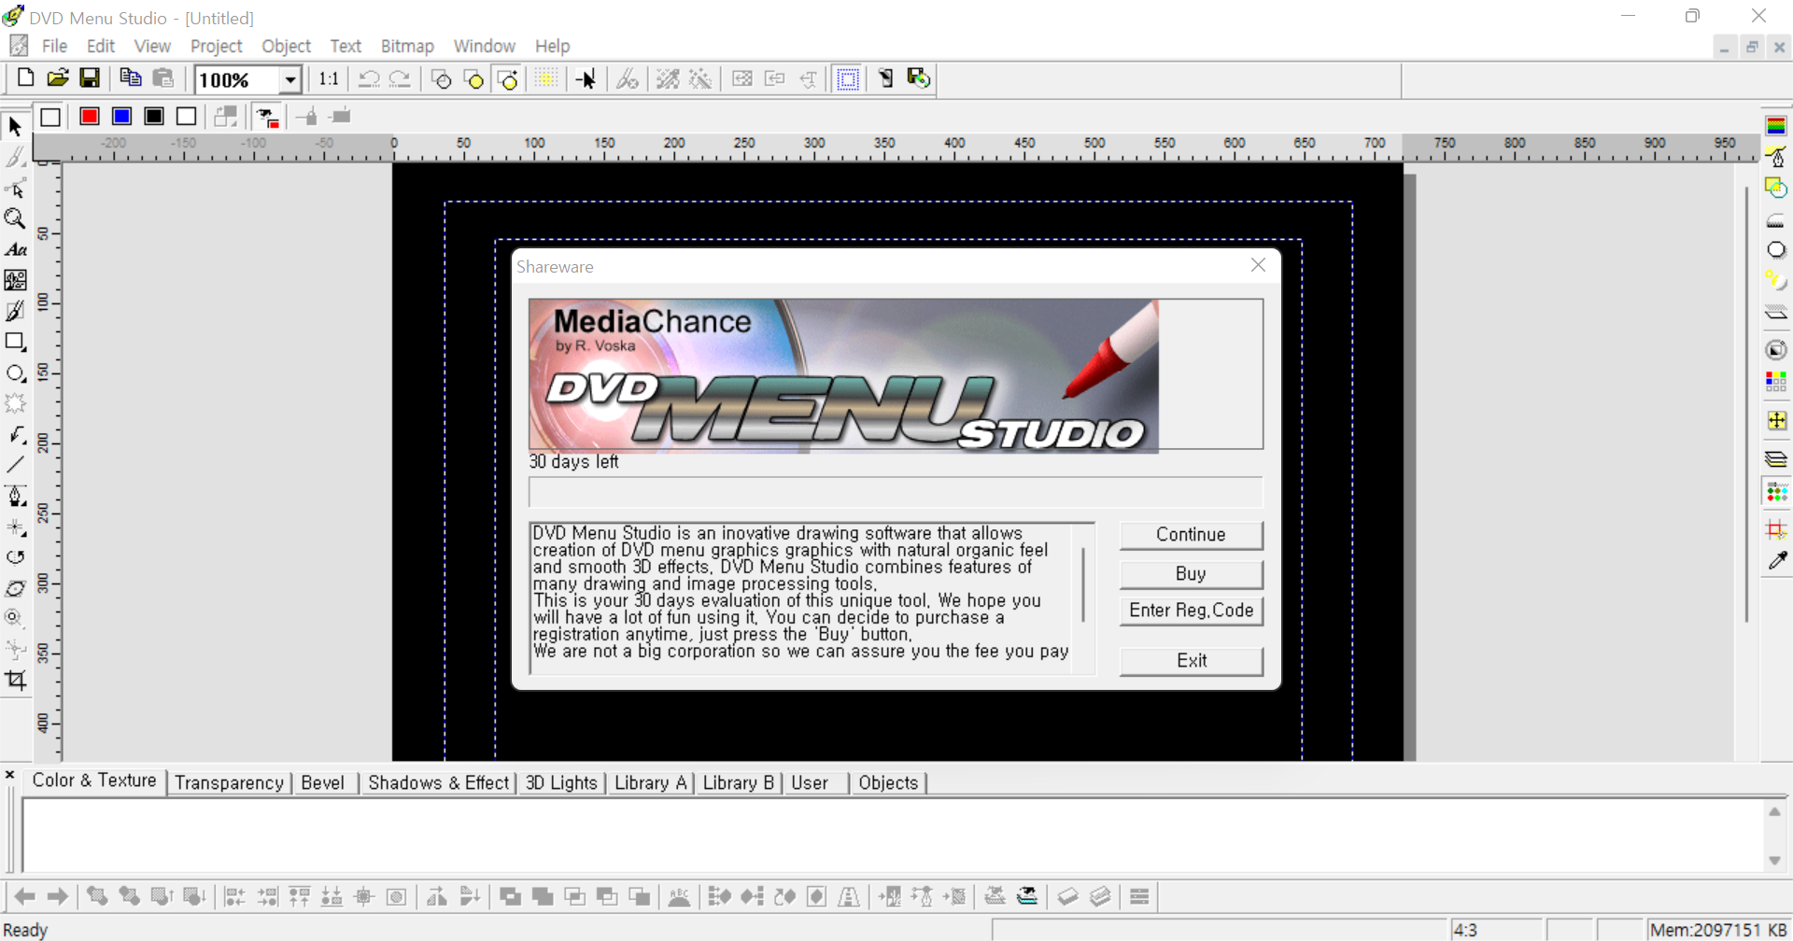Select the blue color swatch
Viewport: 1793px width, 941px height.
tap(121, 117)
